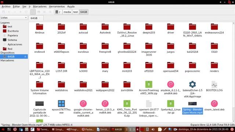Open the taskbar start menu icon
The width and height of the screenshot is (235, 132).
[3, 129]
